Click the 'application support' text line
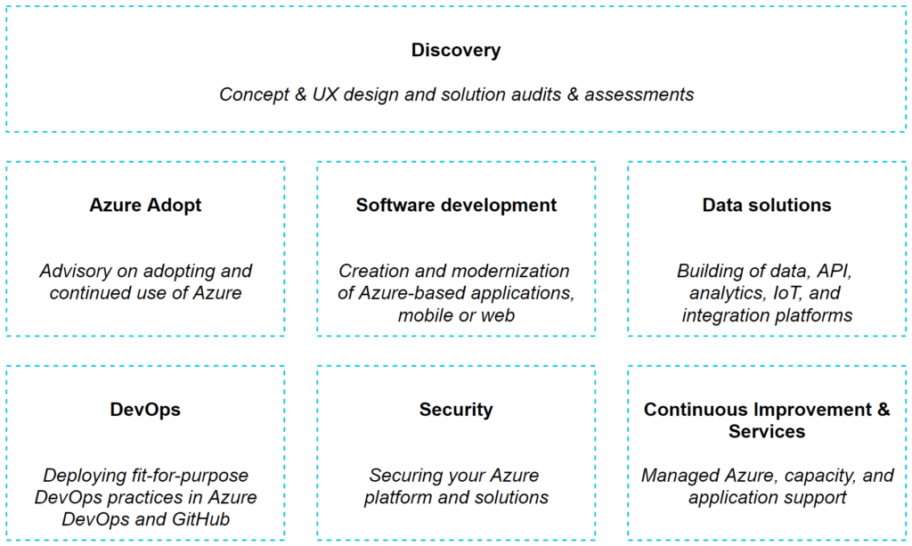 (766, 497)
